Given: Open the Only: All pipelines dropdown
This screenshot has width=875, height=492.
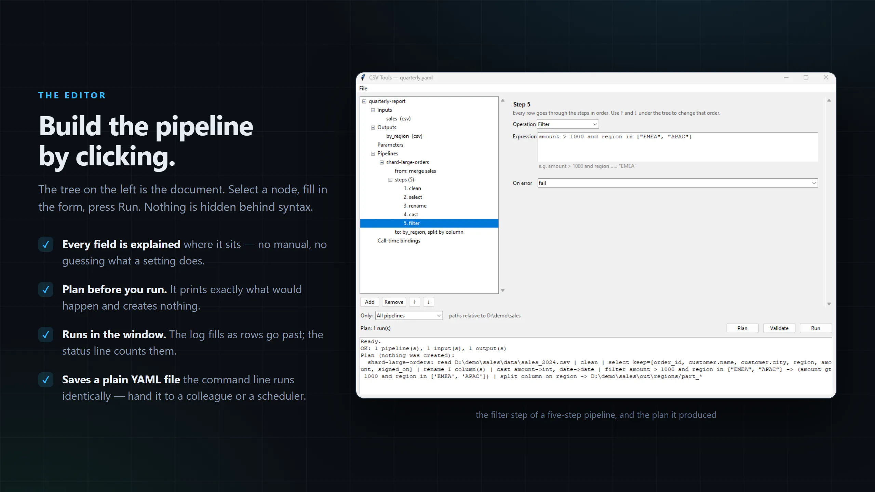Looking at the screenshot, I should [x=409, y=316].
